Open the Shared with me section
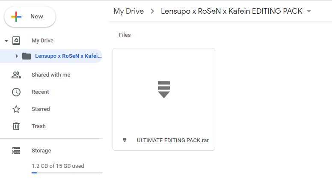This screenshot has height=182, width=332. [51, 75]
